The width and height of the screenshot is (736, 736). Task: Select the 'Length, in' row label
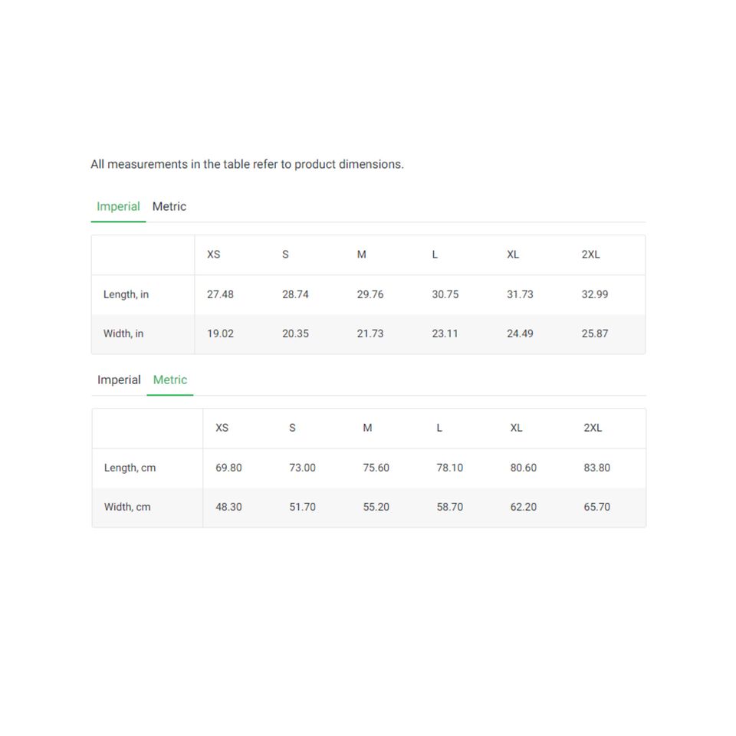click(127, 294)
